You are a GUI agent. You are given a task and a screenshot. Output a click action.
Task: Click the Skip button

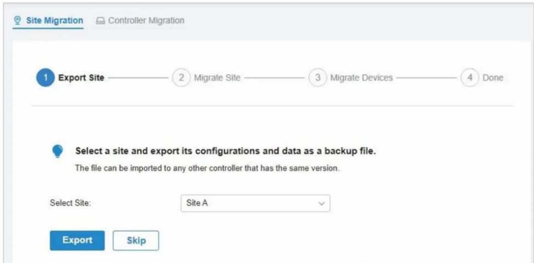tap(136, 240)
